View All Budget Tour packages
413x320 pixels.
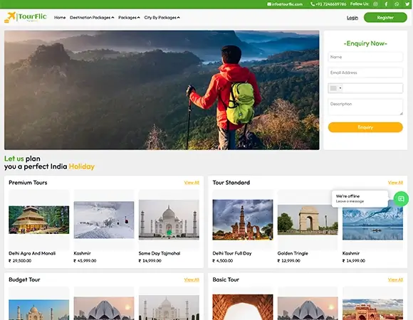[192, 279]
